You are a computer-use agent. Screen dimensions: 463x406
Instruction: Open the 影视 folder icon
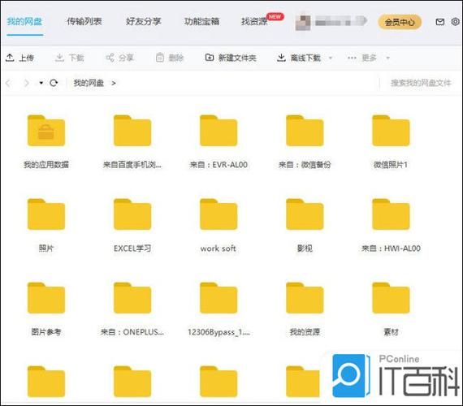(305, 214)
